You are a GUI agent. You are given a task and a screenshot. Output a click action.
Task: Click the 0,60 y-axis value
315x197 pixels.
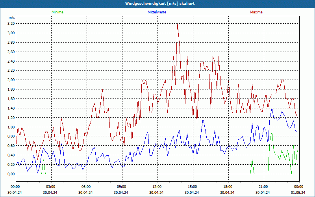coord(11,146)
